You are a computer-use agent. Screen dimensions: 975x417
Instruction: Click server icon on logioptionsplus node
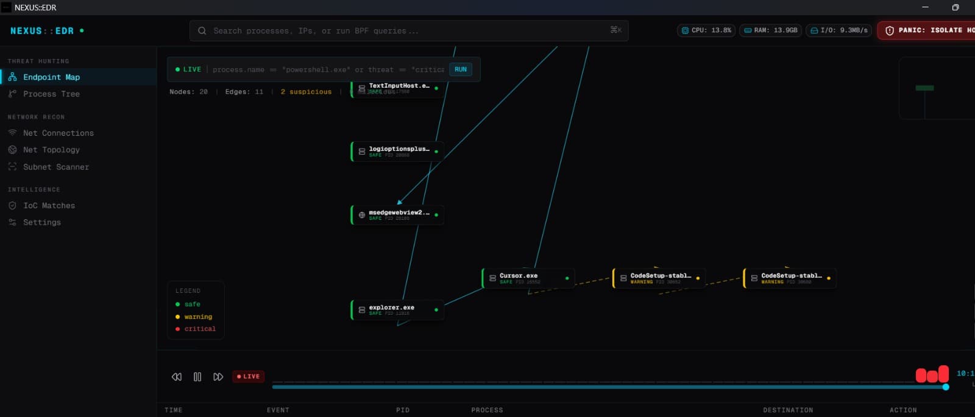tap(362, 152)
